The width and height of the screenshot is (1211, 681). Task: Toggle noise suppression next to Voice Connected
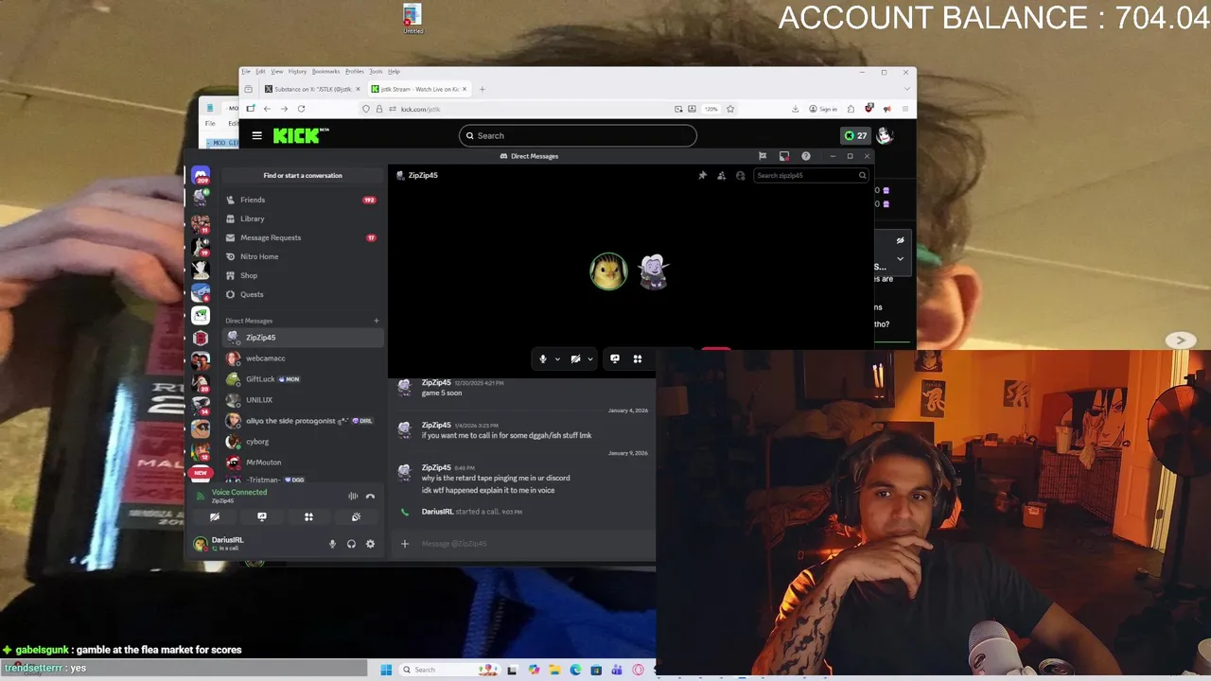(353, 496)
